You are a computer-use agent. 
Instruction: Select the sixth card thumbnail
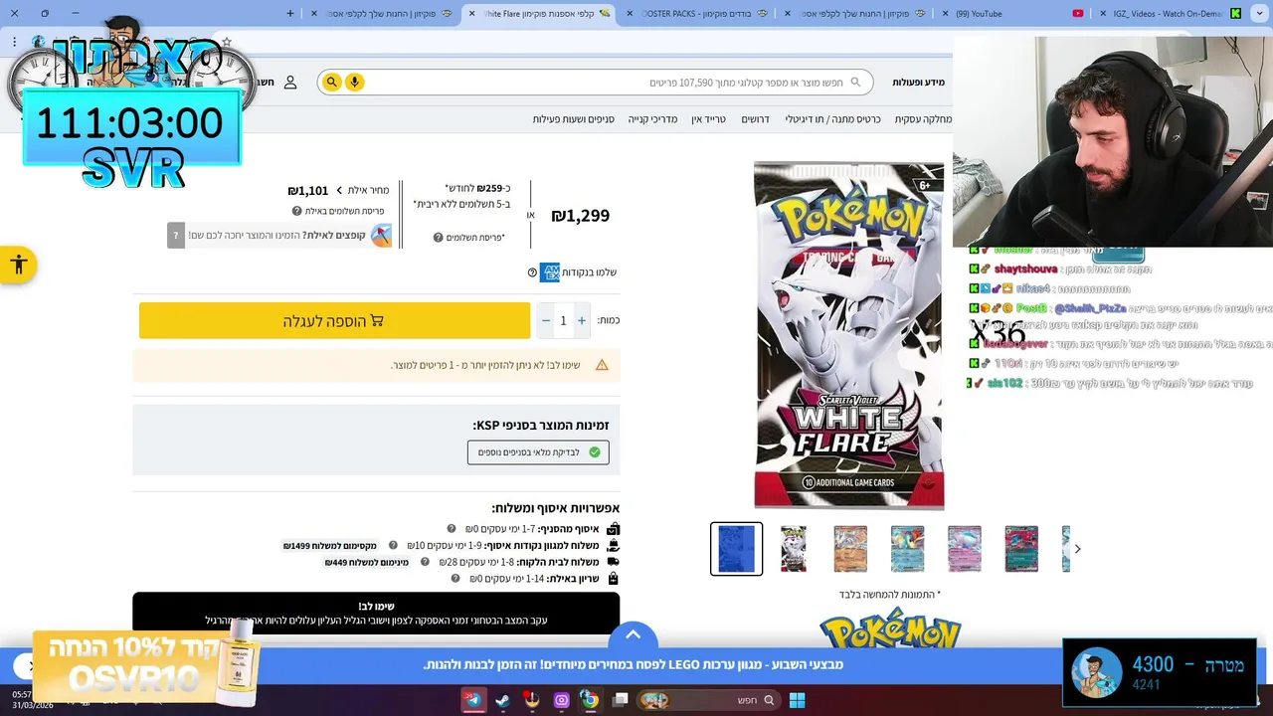click(1021, 549)
